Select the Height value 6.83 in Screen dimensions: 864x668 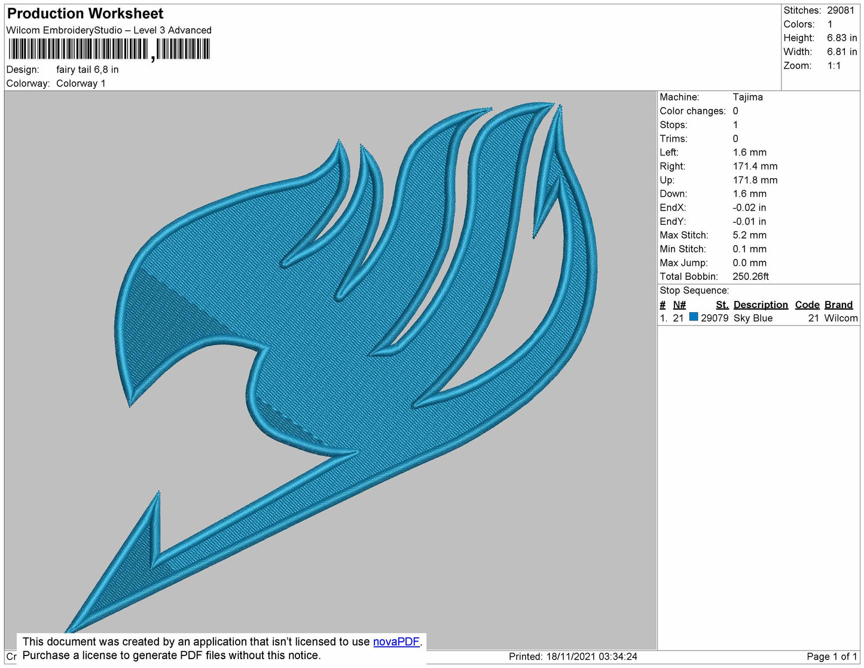point(842,38)
